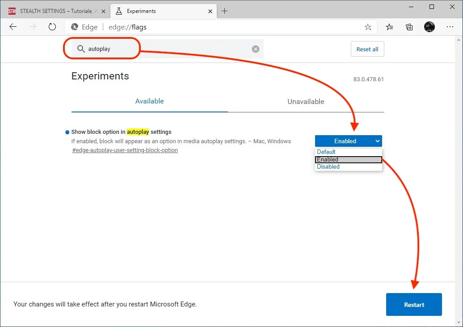Clear the search box with X icon
Viewport: 463px width, 327px height.
pos(256,49)
